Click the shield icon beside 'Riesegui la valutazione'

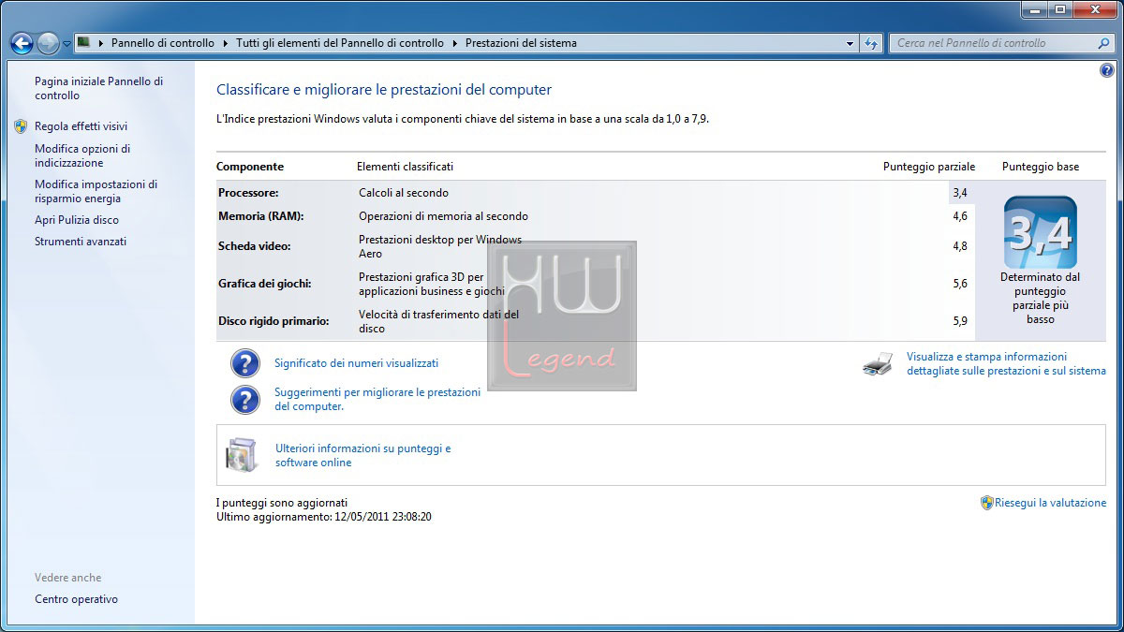pos(986,503)
